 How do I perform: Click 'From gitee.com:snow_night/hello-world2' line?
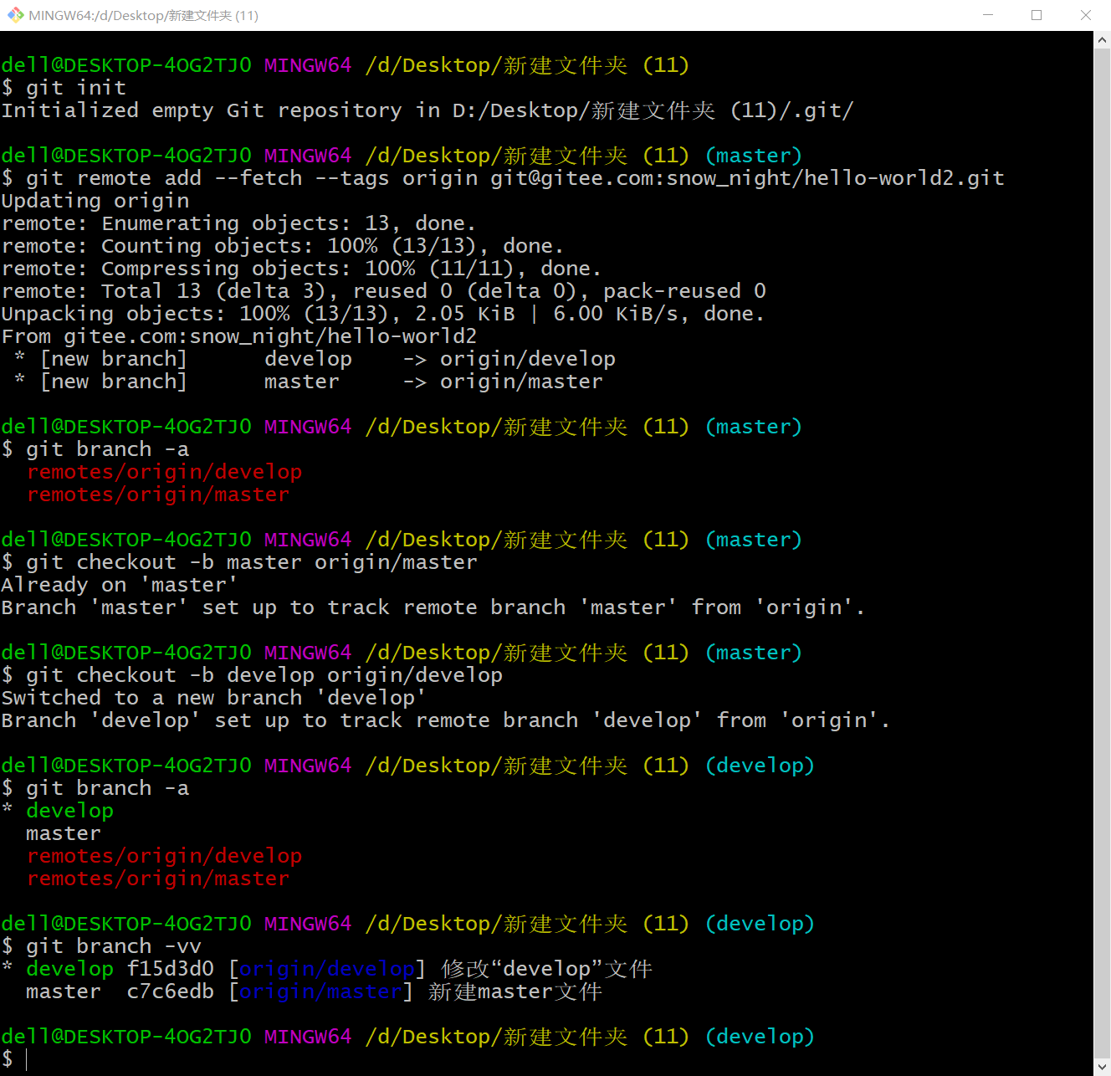tap(239, 336)
